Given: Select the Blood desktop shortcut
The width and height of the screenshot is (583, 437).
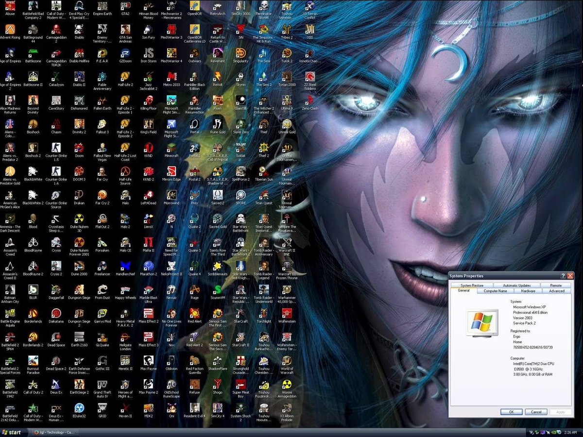Looking at the screenshot, I should point(33,221).
